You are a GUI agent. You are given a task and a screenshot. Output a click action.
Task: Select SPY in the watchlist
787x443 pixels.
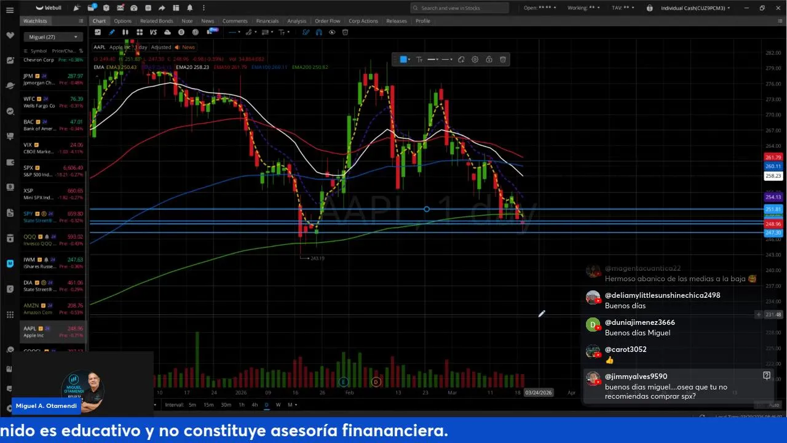(x=53, y=217)
